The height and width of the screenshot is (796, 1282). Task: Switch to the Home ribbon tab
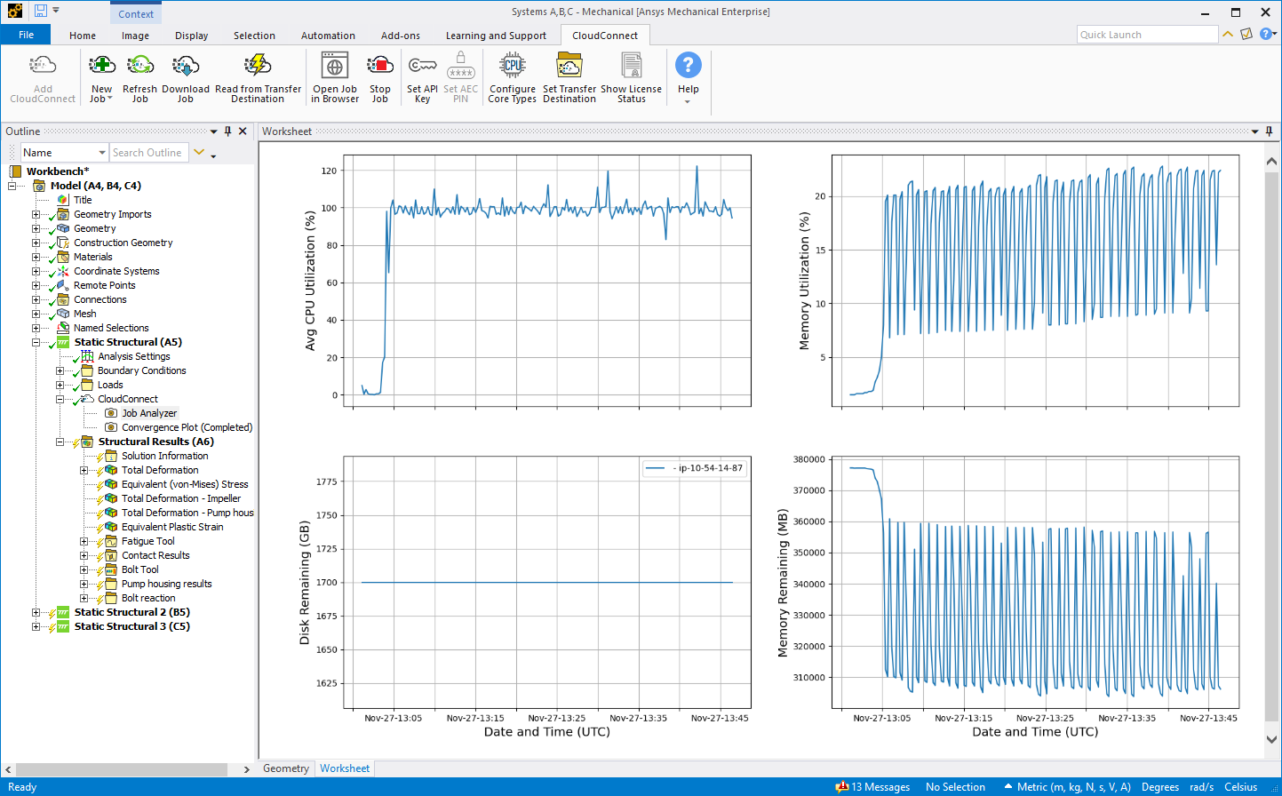coord(83,36)
